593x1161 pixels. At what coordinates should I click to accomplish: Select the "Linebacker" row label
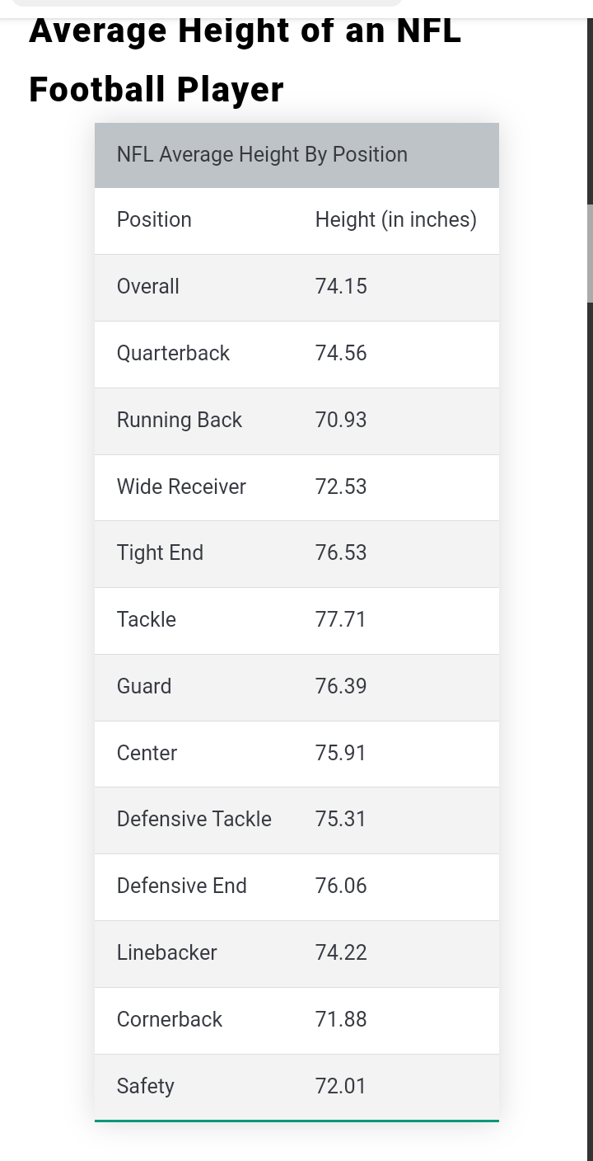tap(167, 953)
